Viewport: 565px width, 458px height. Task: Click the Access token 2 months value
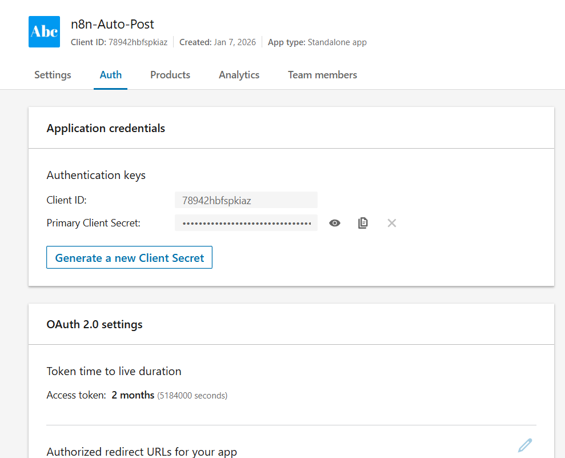[x=133, y=395]
